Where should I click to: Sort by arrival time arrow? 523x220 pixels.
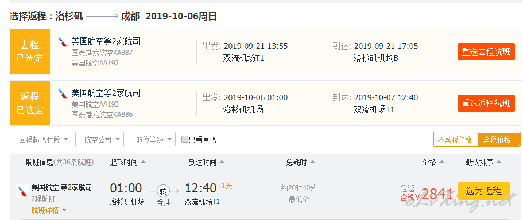222,162
